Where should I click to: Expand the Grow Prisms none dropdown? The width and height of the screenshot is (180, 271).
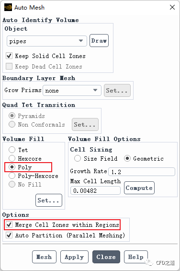point(72,90)
